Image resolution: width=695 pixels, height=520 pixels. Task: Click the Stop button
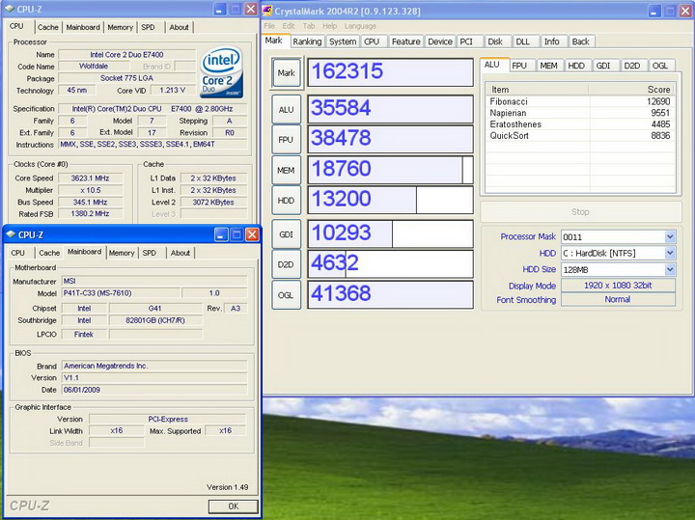580,211
